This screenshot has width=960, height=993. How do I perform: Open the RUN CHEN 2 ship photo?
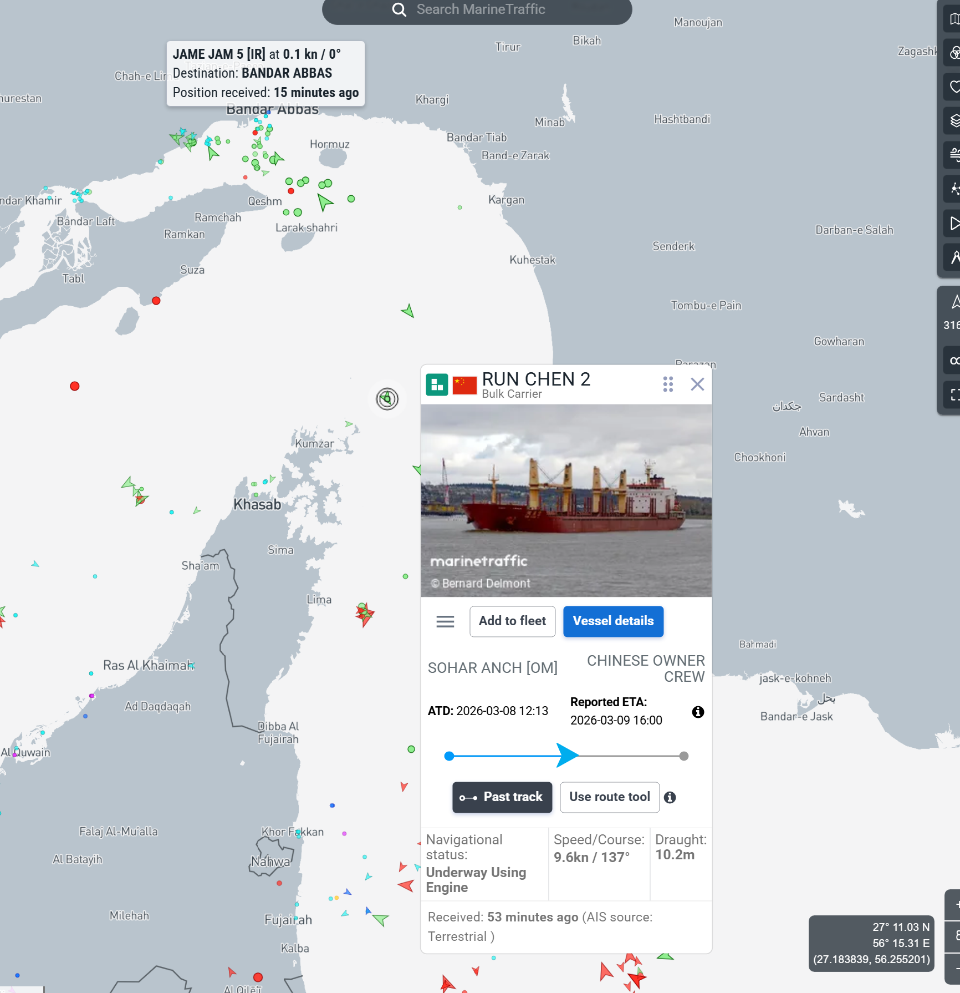coord(566,500)
